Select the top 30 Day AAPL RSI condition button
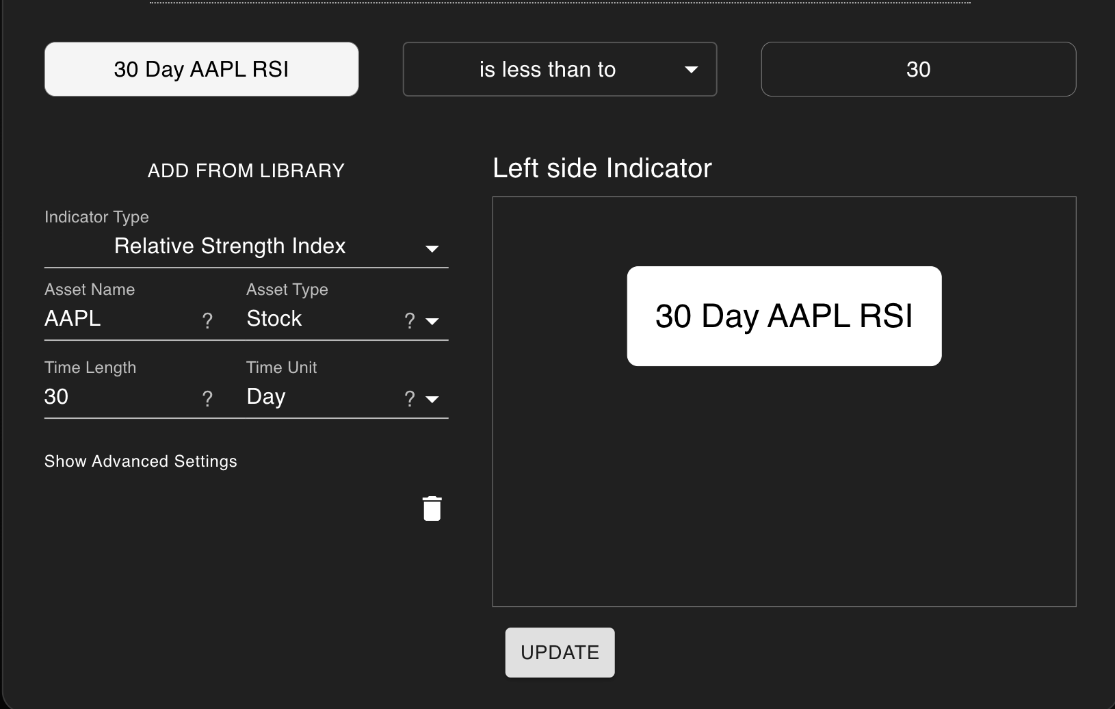The height and width of the screenshot is (709, 1115). pyautogui.click(x=201, y=69)
